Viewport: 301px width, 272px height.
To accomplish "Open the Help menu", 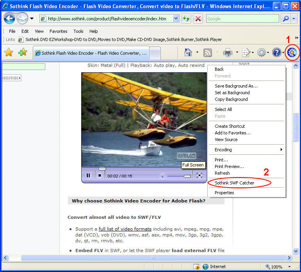I will (x=93, y=31).
